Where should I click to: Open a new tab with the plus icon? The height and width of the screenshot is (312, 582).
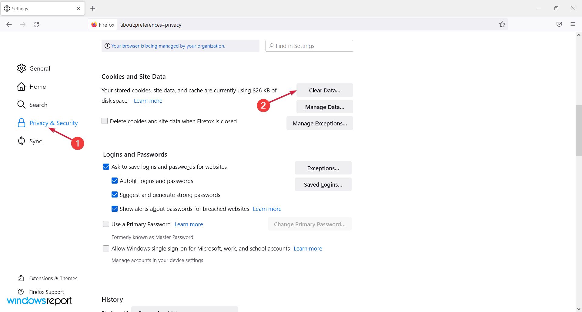[x=93, y=8]
